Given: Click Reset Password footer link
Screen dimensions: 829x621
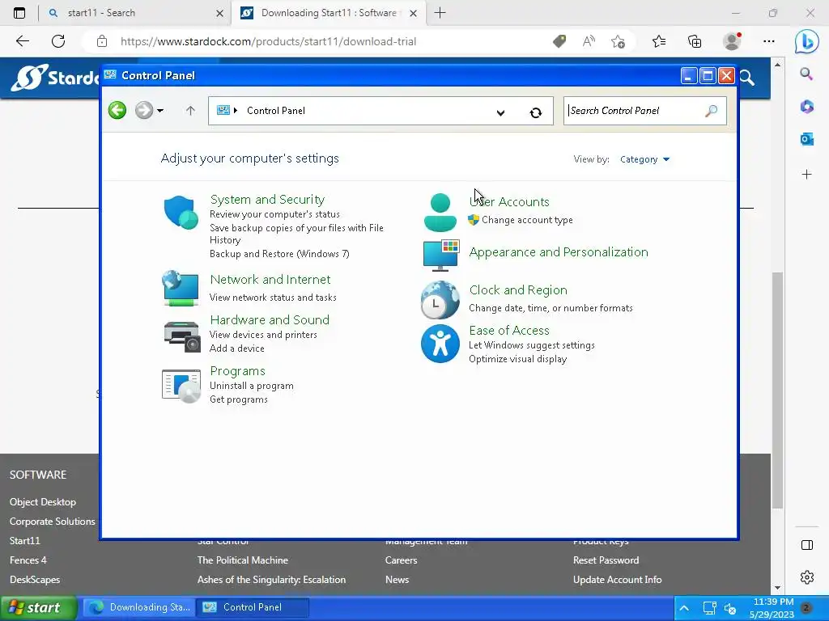Looking at the screenshot, I should [606, 560].
